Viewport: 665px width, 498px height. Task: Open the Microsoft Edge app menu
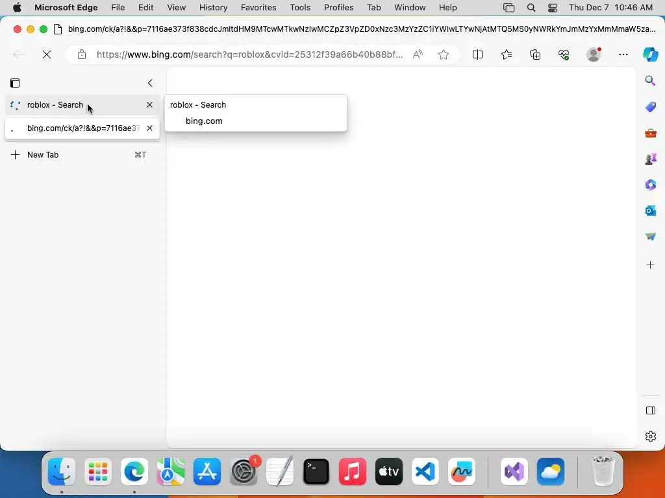coord(66,8)
